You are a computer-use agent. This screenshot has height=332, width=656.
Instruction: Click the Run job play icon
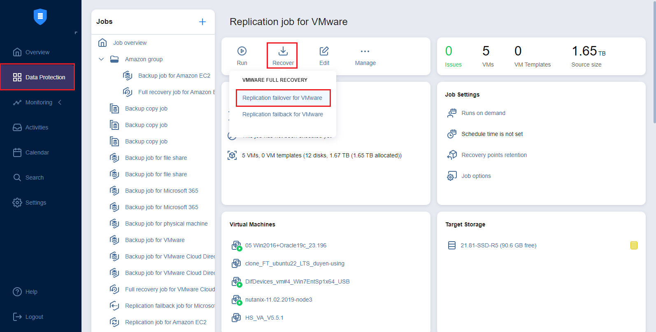tap(242, 51)
